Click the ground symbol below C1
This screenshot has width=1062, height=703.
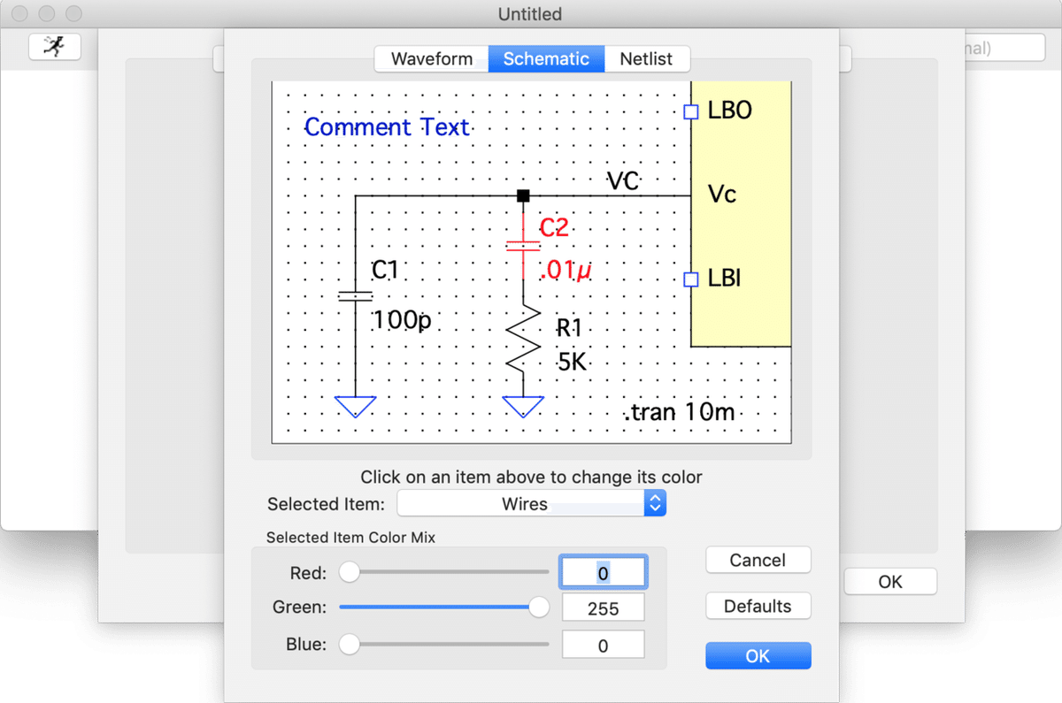coord(355,408)
